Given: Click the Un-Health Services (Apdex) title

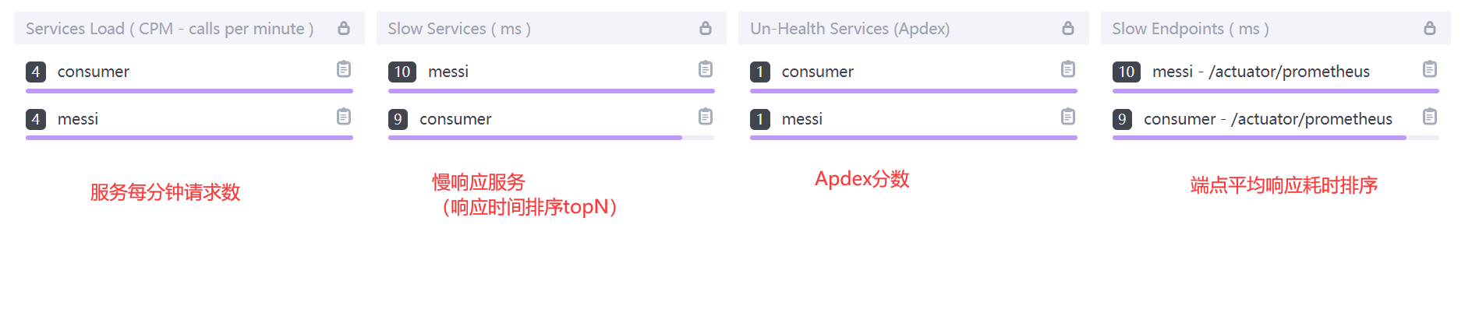Looking at the screenshot, I should [x=850, y=29].
